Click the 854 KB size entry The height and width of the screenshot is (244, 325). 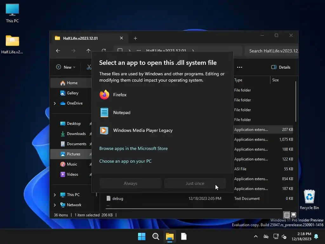tap(288, 179)
